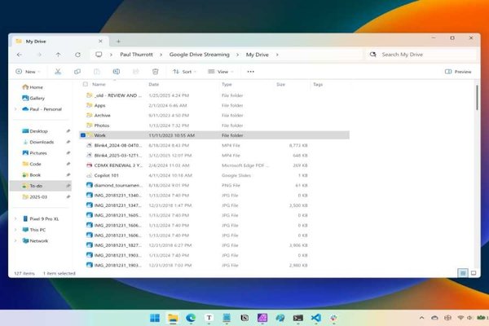Switch to details view icon in status bar
Image resolution: width=489 pixels, height=326 pixels.
[x=463, y=273]
